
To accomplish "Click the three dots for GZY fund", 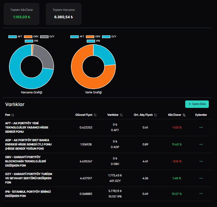I will [x=201, y=178].
